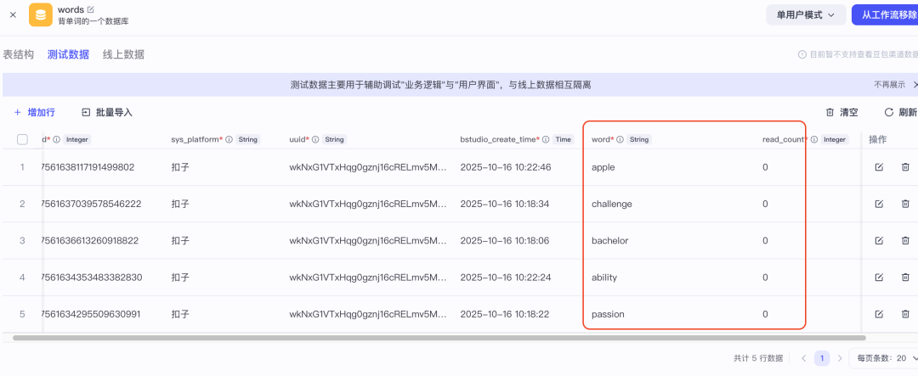Click id cell 7561636613260918822
This screenshot has height=376, width=918.
(90, 240)
